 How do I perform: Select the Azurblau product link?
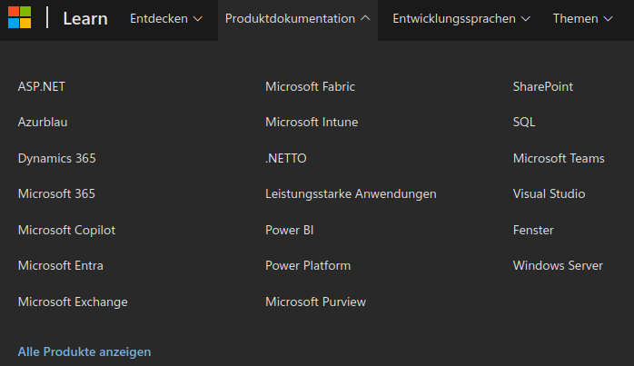pyautogui.click(x=43, y=122)
